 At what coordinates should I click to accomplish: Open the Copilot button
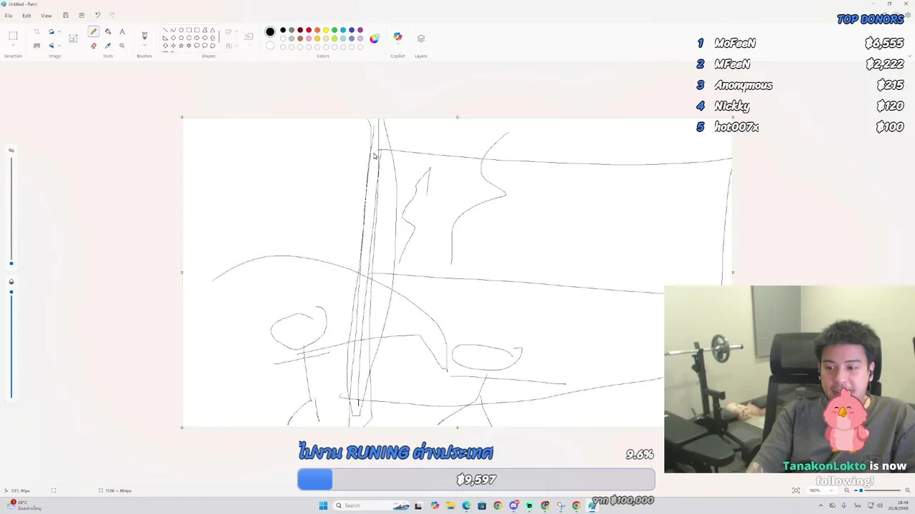[397, 36]
